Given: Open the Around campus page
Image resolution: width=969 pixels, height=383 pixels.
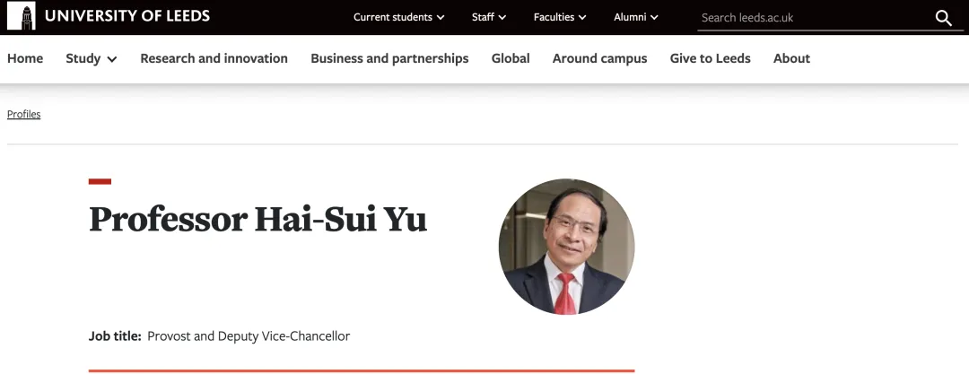Looking at the screenshot, I should point(599,58).
